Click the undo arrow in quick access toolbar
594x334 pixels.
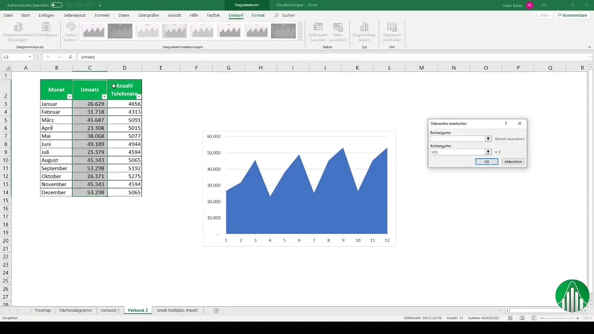point(79,5)
